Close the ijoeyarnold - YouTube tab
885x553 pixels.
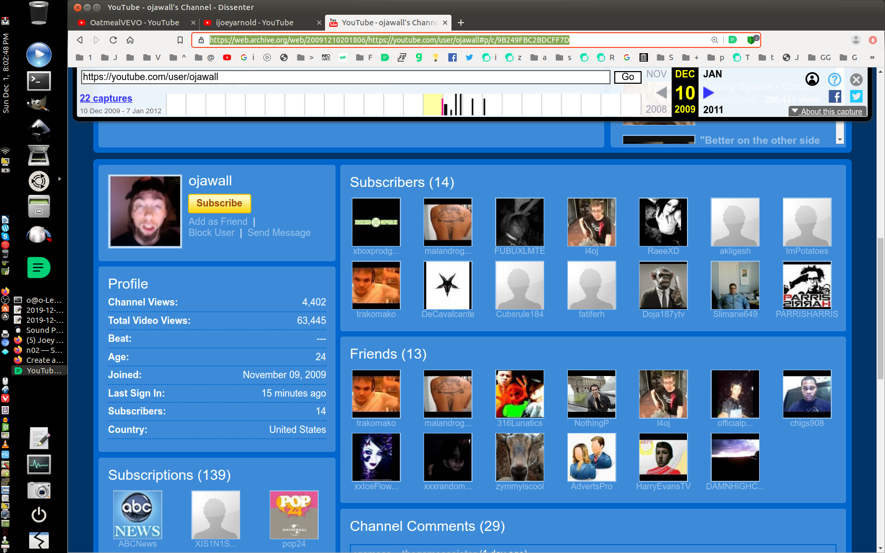point(319,23)
